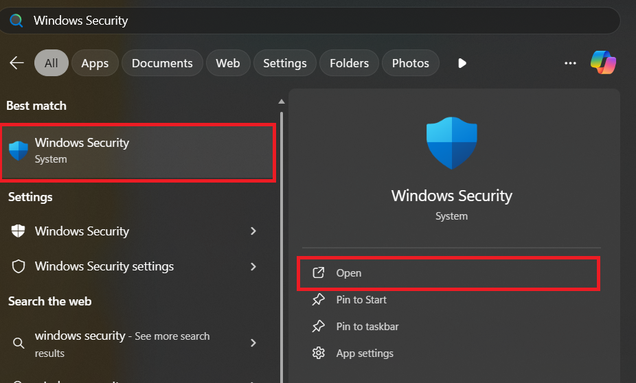Click the Pin to Start pin icon
Viewport: 636px width, 383px height.
(318, 300)
